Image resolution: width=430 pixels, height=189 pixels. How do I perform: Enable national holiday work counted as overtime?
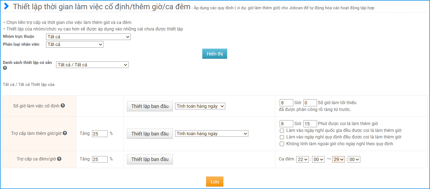coord(282,131)
